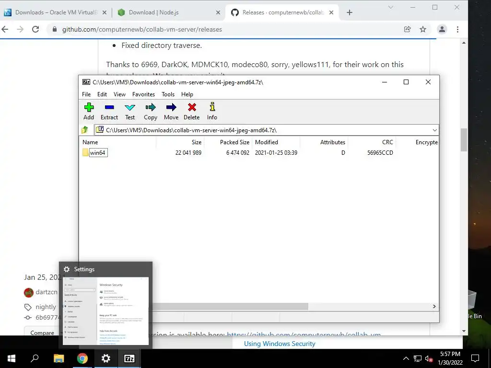Open the Chrome profile icon
The width and height of the screenshot is (491, 368).
442,29
